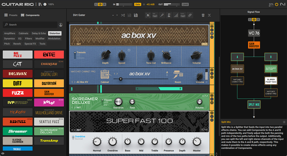Open the info icon in header

pos(45,4)
